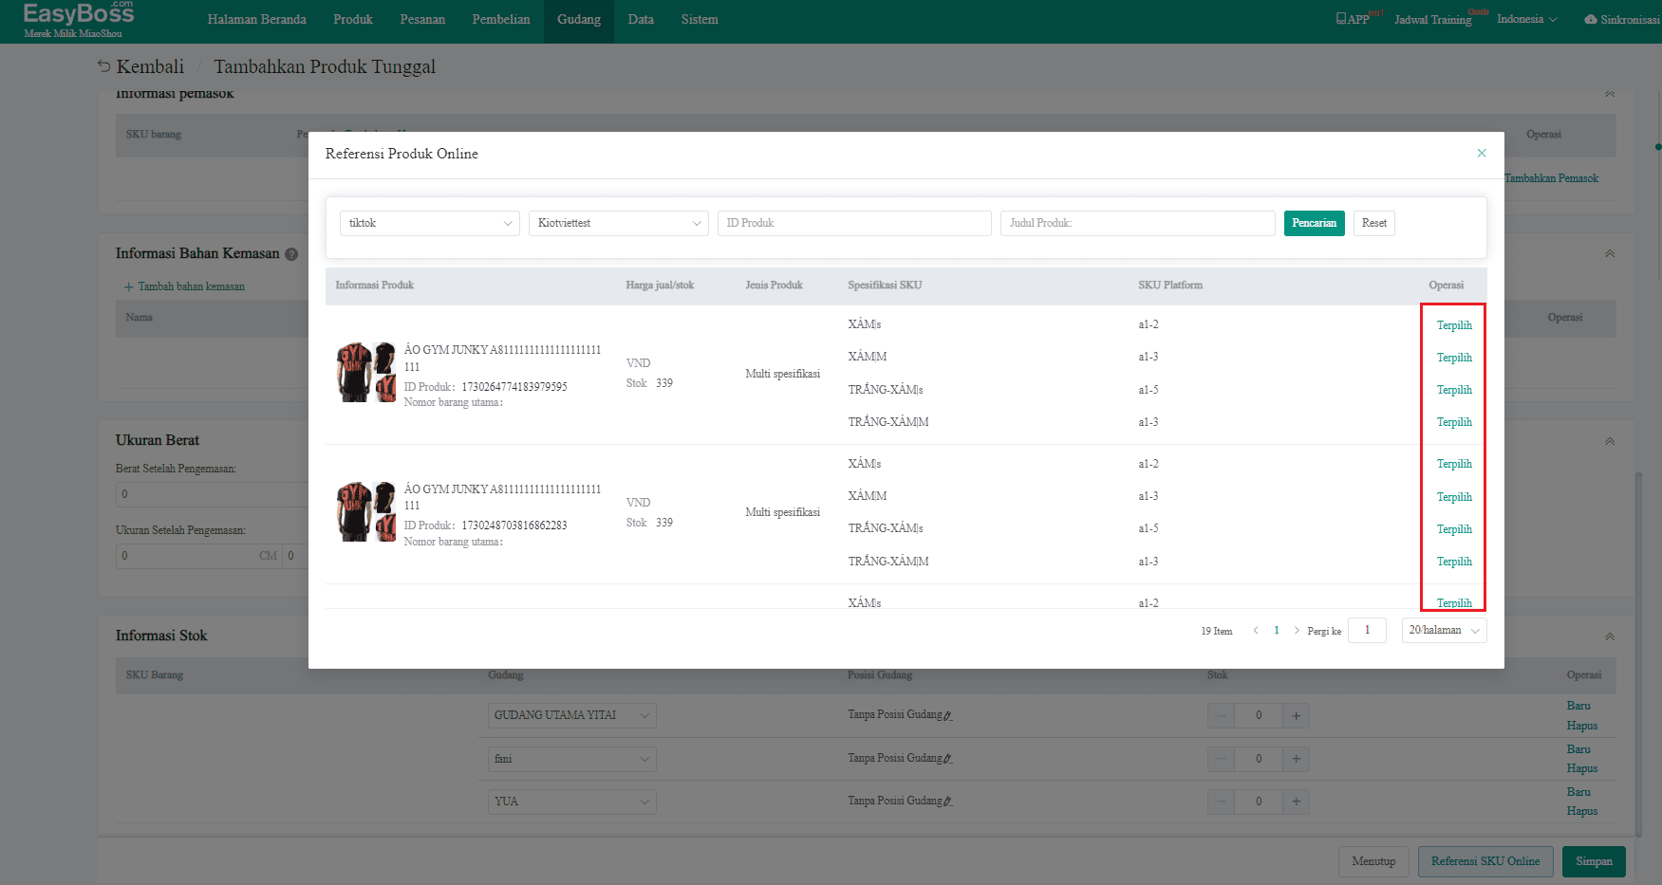This screenshot has height=885, width=1662.
Task: Edit position icon for YUA warehouse row
Action: [x=948, y=802]
